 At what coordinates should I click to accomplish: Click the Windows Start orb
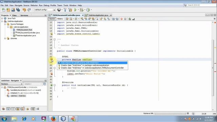coord(4,119)
